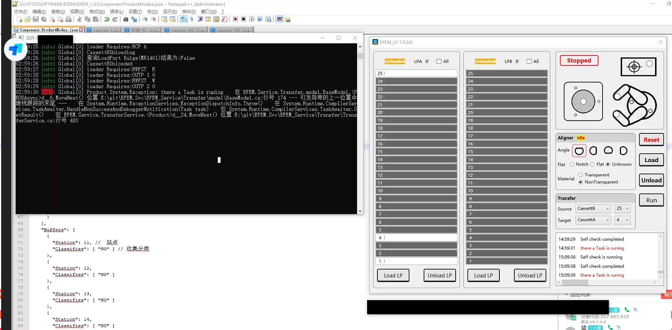The height and width of the screenshot is (330, 672).
Task: Select the flat-bottom aligner angle icon
Action: point(608,150)
